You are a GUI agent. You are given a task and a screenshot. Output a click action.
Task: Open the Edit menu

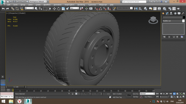pos(9,5)
